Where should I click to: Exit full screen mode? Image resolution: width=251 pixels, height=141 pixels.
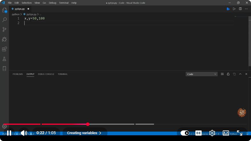tap(240, 133)
